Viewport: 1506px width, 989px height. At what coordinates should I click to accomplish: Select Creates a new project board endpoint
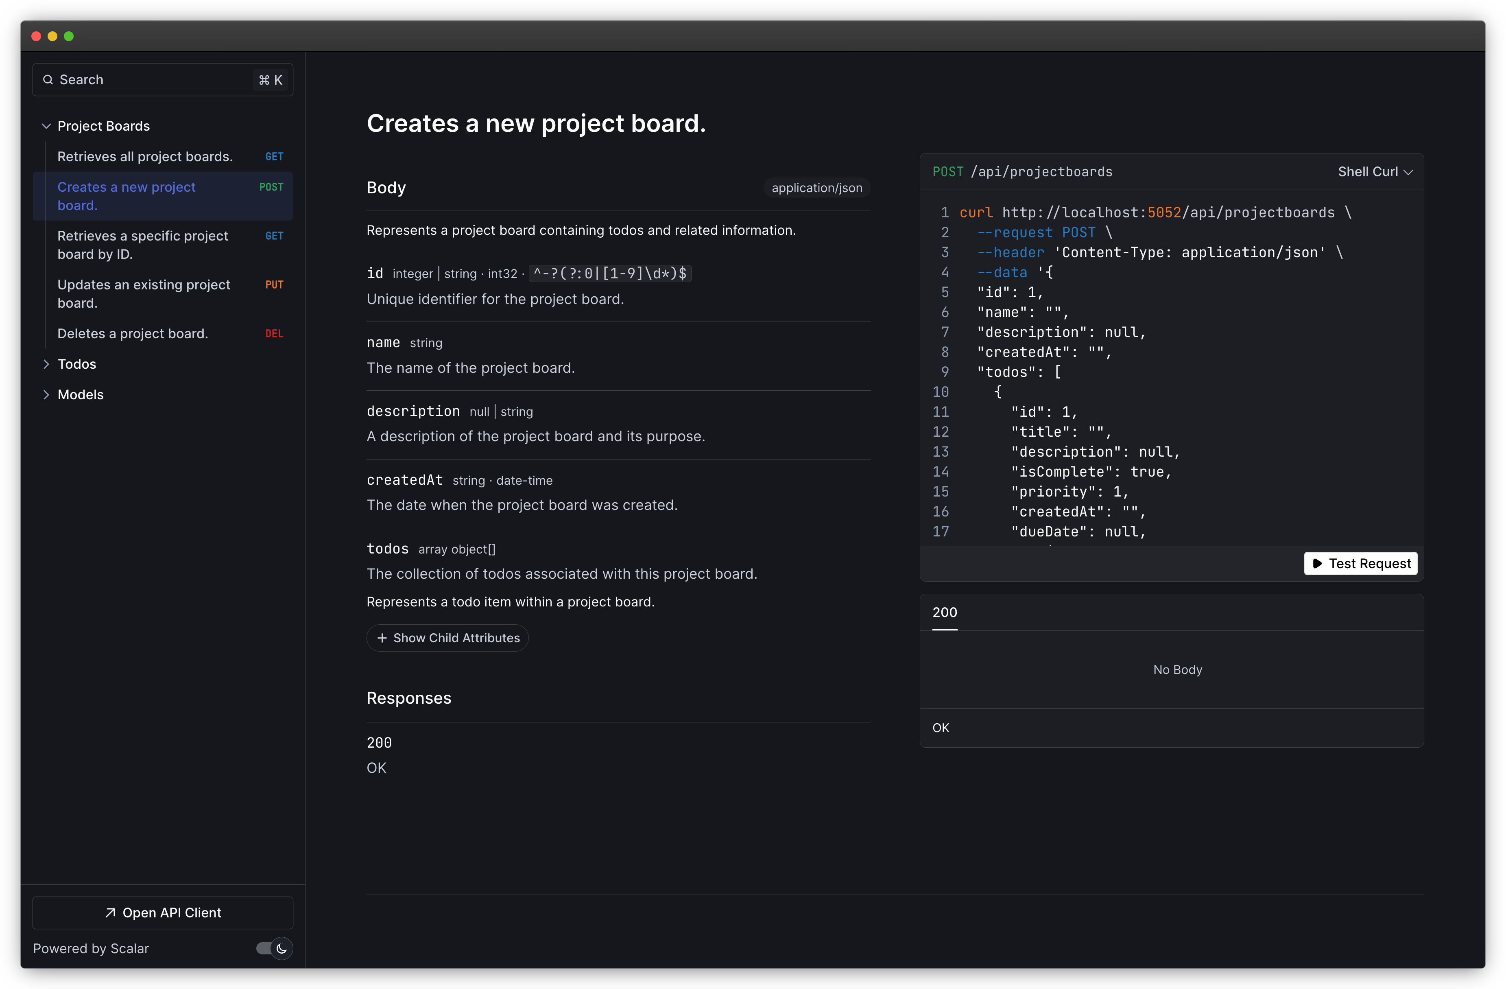point(163,196)
